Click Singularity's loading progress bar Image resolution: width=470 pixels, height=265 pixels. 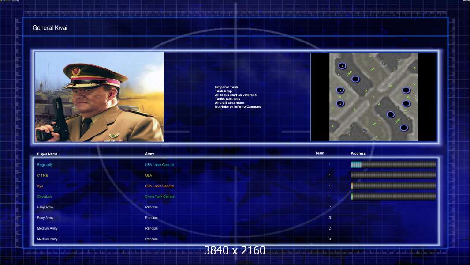tap(394, 164)
